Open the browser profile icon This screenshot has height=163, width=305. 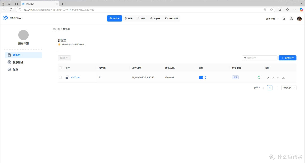click(3, 4)
